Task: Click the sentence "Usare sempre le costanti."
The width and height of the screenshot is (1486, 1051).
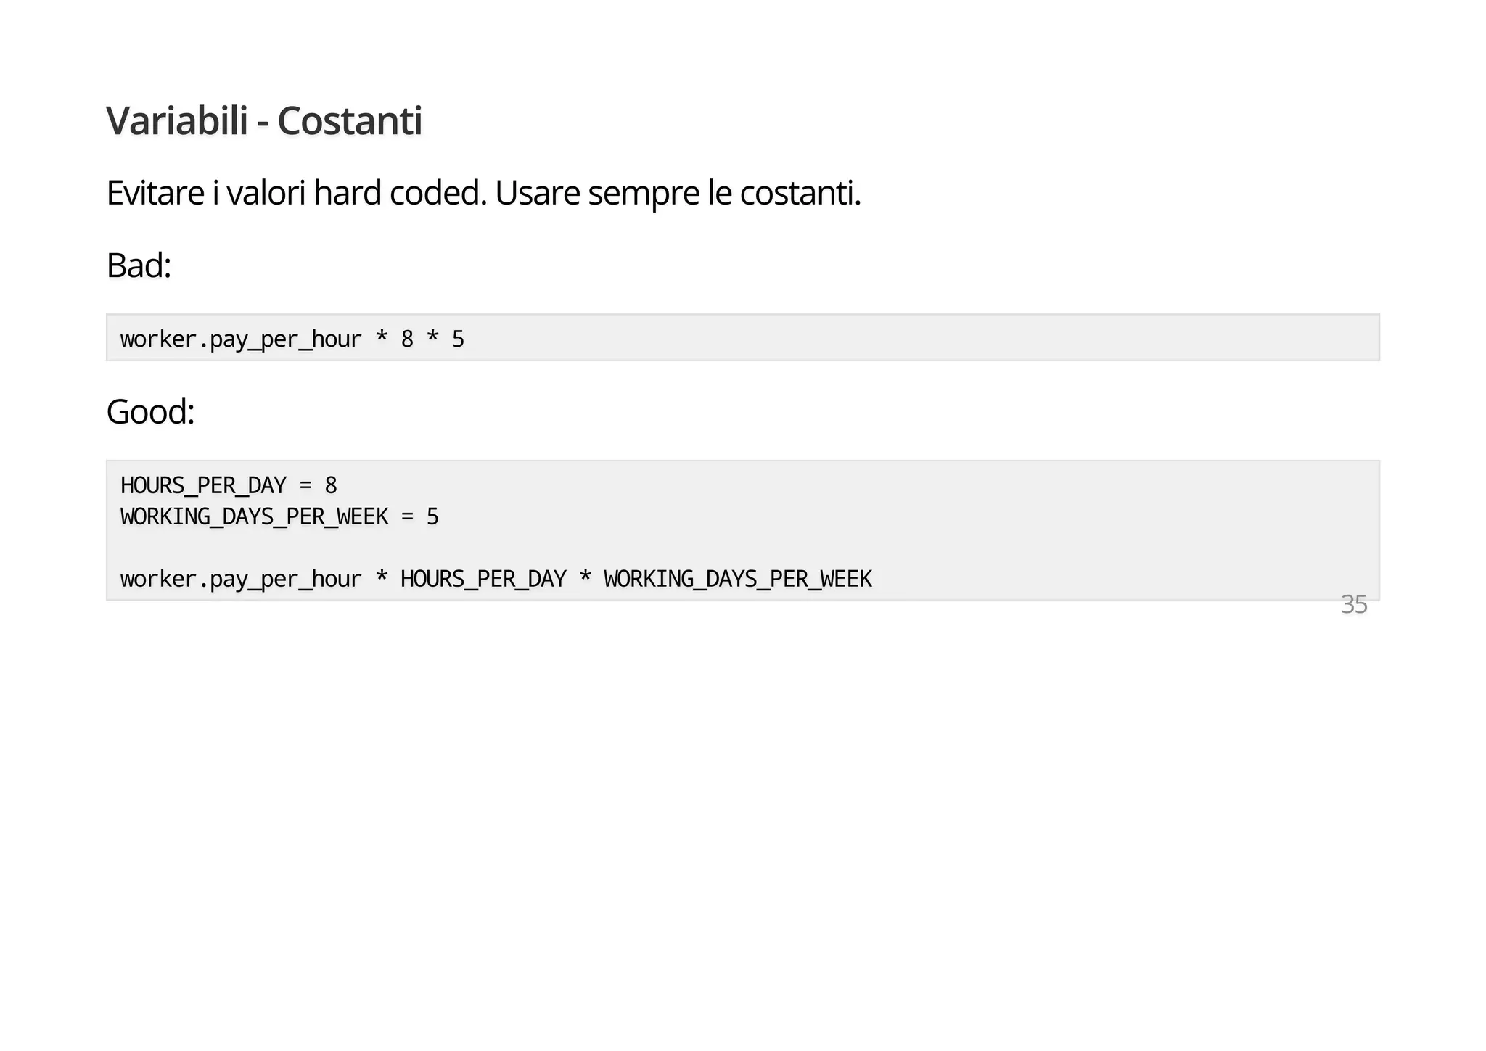Action: [678, 193]
